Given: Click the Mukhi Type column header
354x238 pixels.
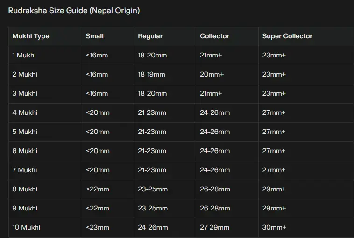Looking at the screenshot, I should point(31,36).
